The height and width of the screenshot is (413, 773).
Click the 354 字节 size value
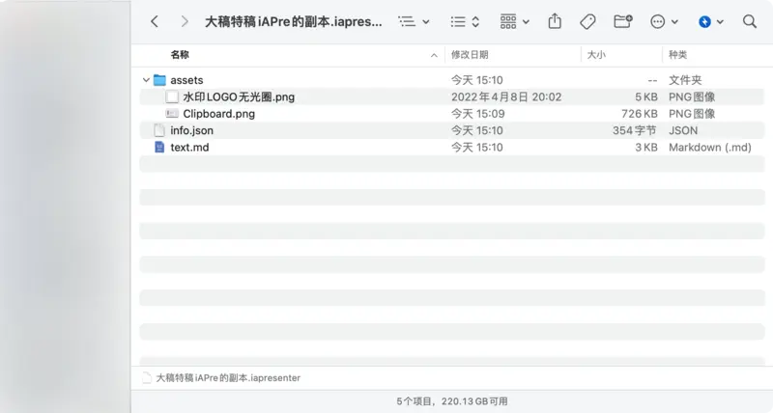(x=635, y=130)
